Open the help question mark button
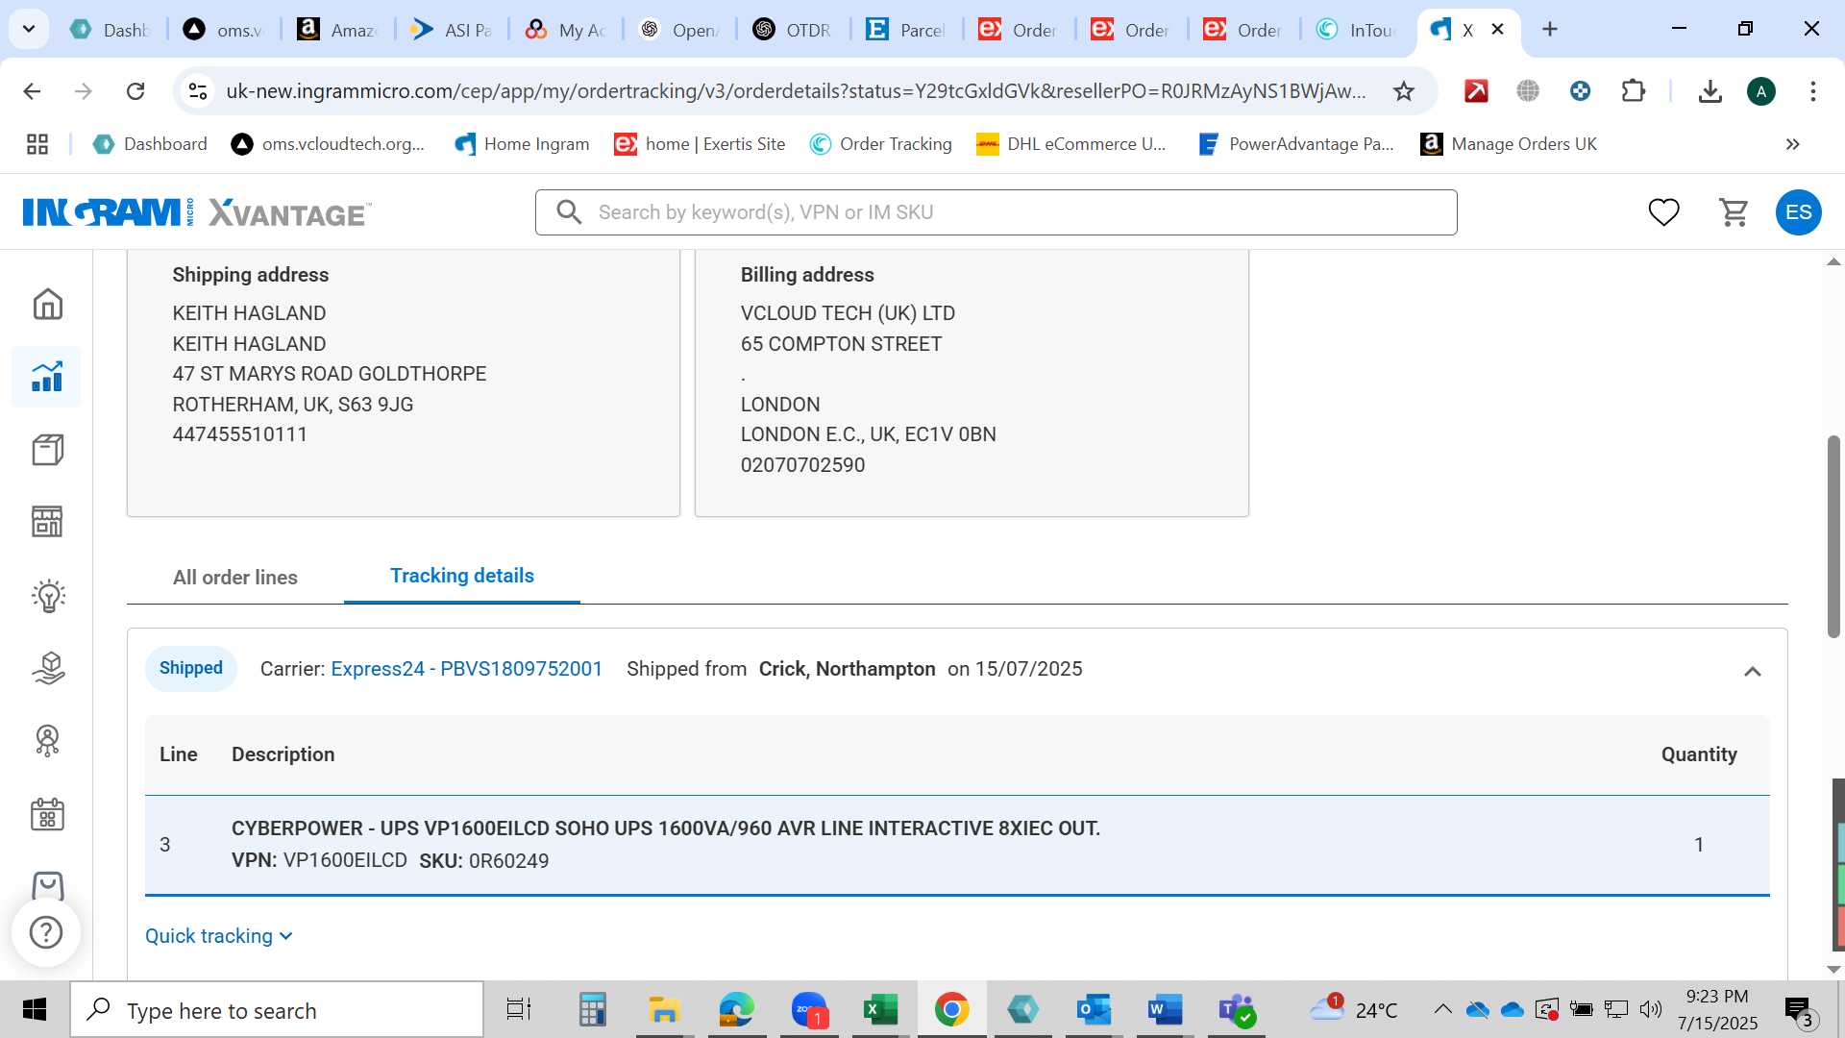The height and width of the screenshot is (1038, 1845). 46,932
